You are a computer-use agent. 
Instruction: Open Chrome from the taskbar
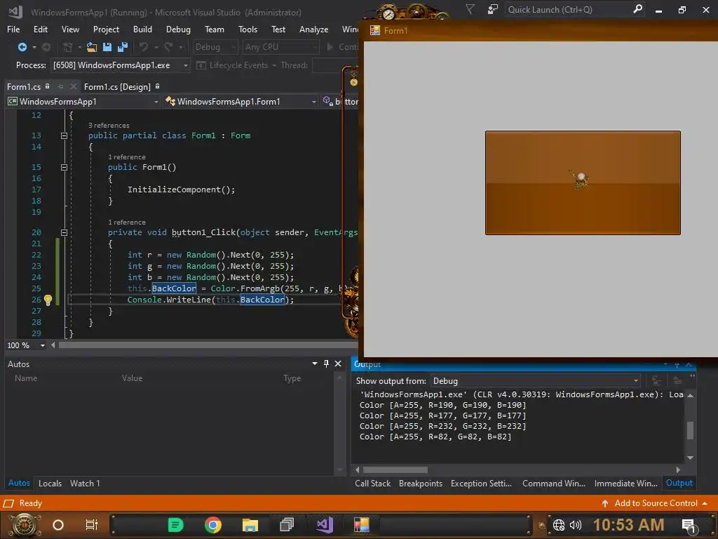213,525
